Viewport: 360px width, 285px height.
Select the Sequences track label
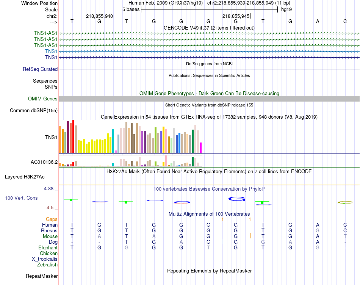pos(45,81)
